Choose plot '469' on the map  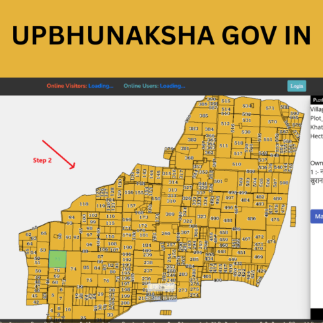pos(258,257)
